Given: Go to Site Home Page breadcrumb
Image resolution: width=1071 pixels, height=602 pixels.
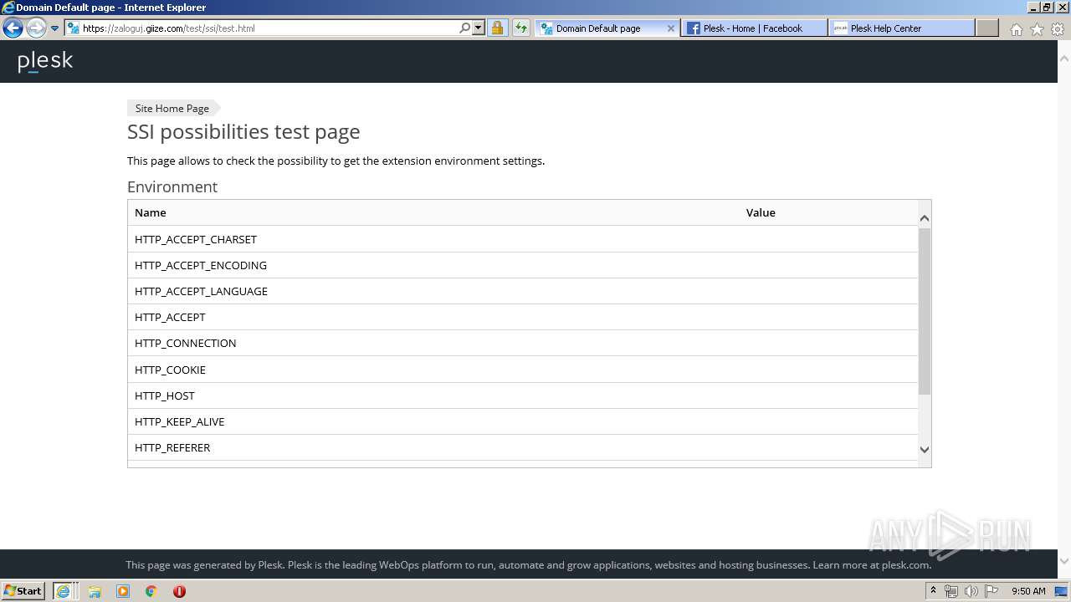Looking at the screenshot, I should point(172,108).
